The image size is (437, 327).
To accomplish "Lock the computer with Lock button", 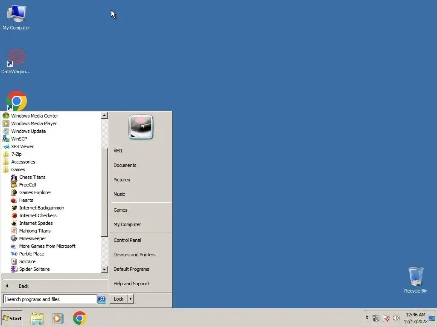I will [119, 299].
